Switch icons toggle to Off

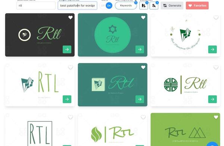click(x=103, y=6)
